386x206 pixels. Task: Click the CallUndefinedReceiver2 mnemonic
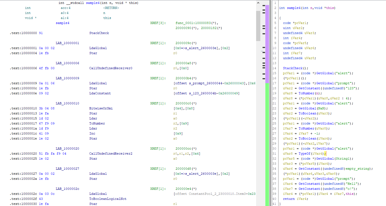tap(111, 154)
